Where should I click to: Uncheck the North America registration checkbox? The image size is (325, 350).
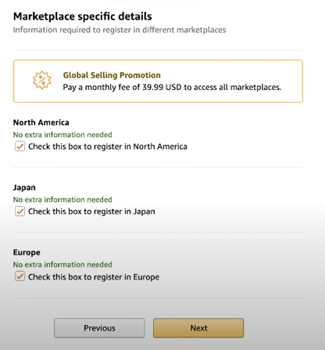(20, 146)
